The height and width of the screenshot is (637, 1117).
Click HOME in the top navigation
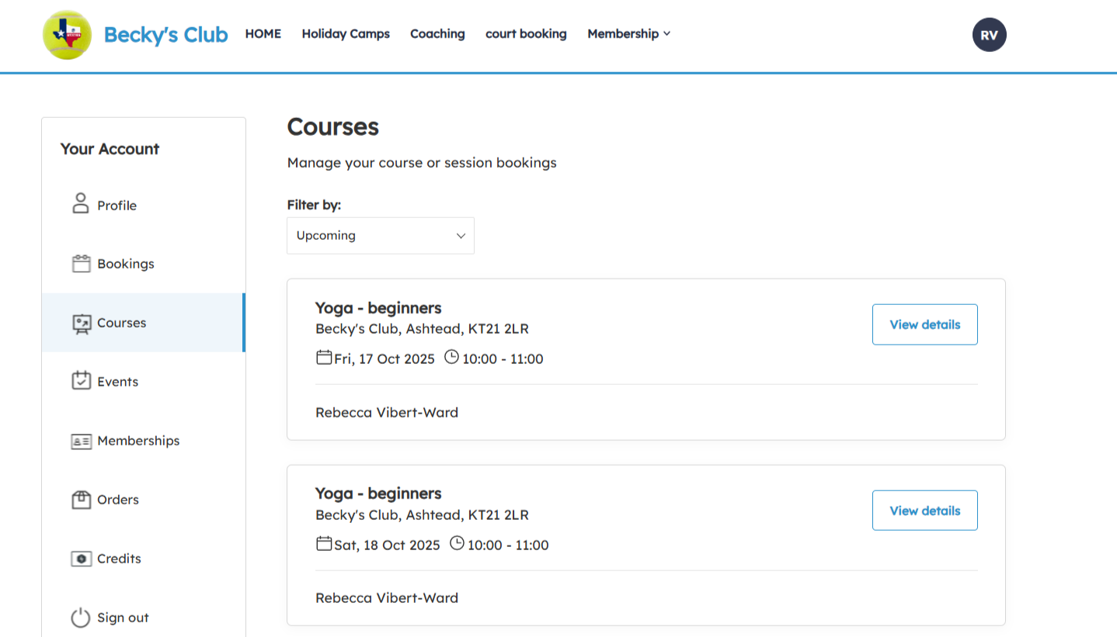click(x=263, y=34)
